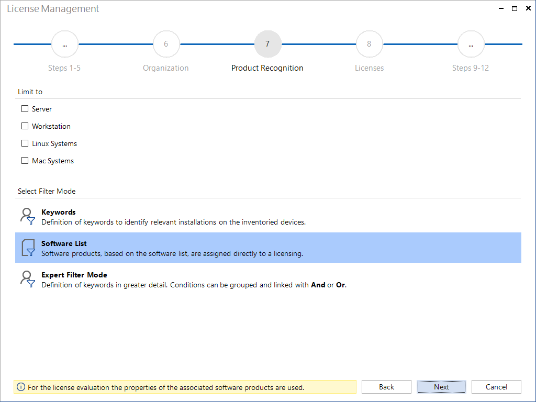Open the Steps 1-5 ellipsis circle
The height and width of the screenshot is (402, 536).
[64, 44]
